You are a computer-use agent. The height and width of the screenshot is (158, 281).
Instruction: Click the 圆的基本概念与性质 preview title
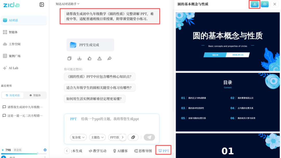[193, 4]
